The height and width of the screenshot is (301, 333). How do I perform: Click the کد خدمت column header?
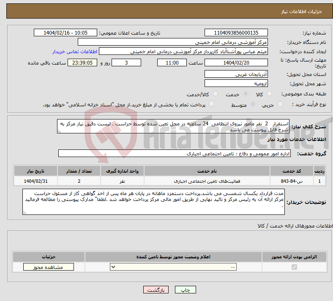pyautogui.click(x=292, y=171)
